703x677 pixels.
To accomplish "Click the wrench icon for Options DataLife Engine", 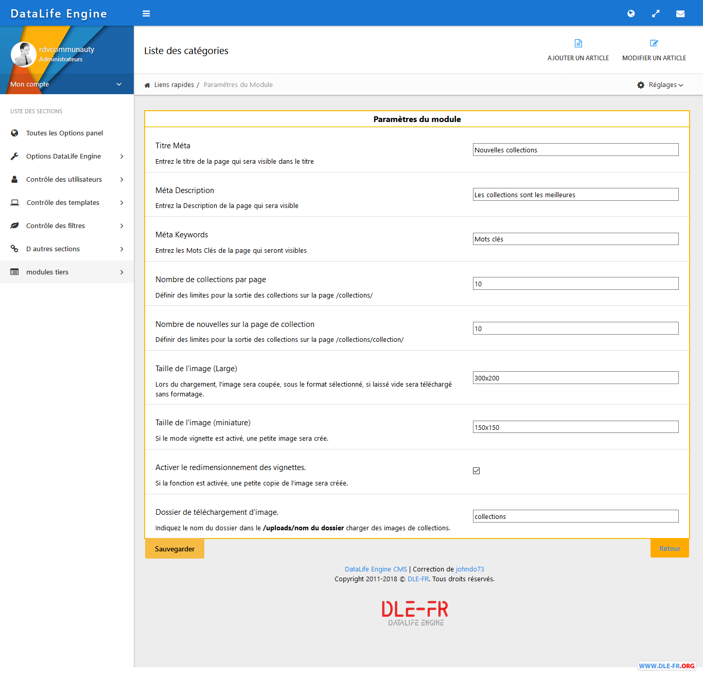I will (14, 156).
